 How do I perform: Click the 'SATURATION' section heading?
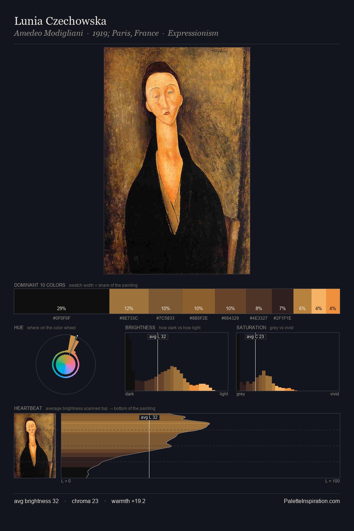tap(251, 327)
